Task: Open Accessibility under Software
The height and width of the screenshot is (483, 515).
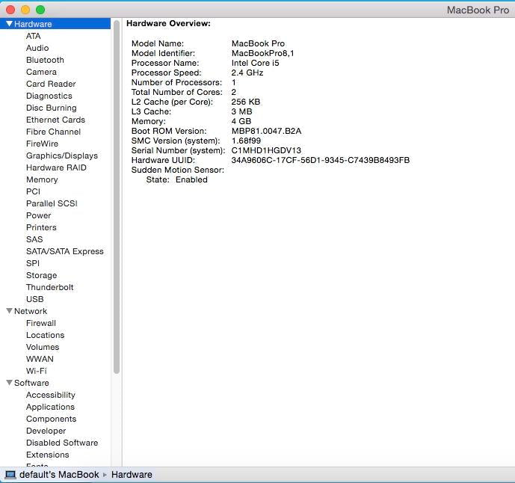Action: (51, 395)
